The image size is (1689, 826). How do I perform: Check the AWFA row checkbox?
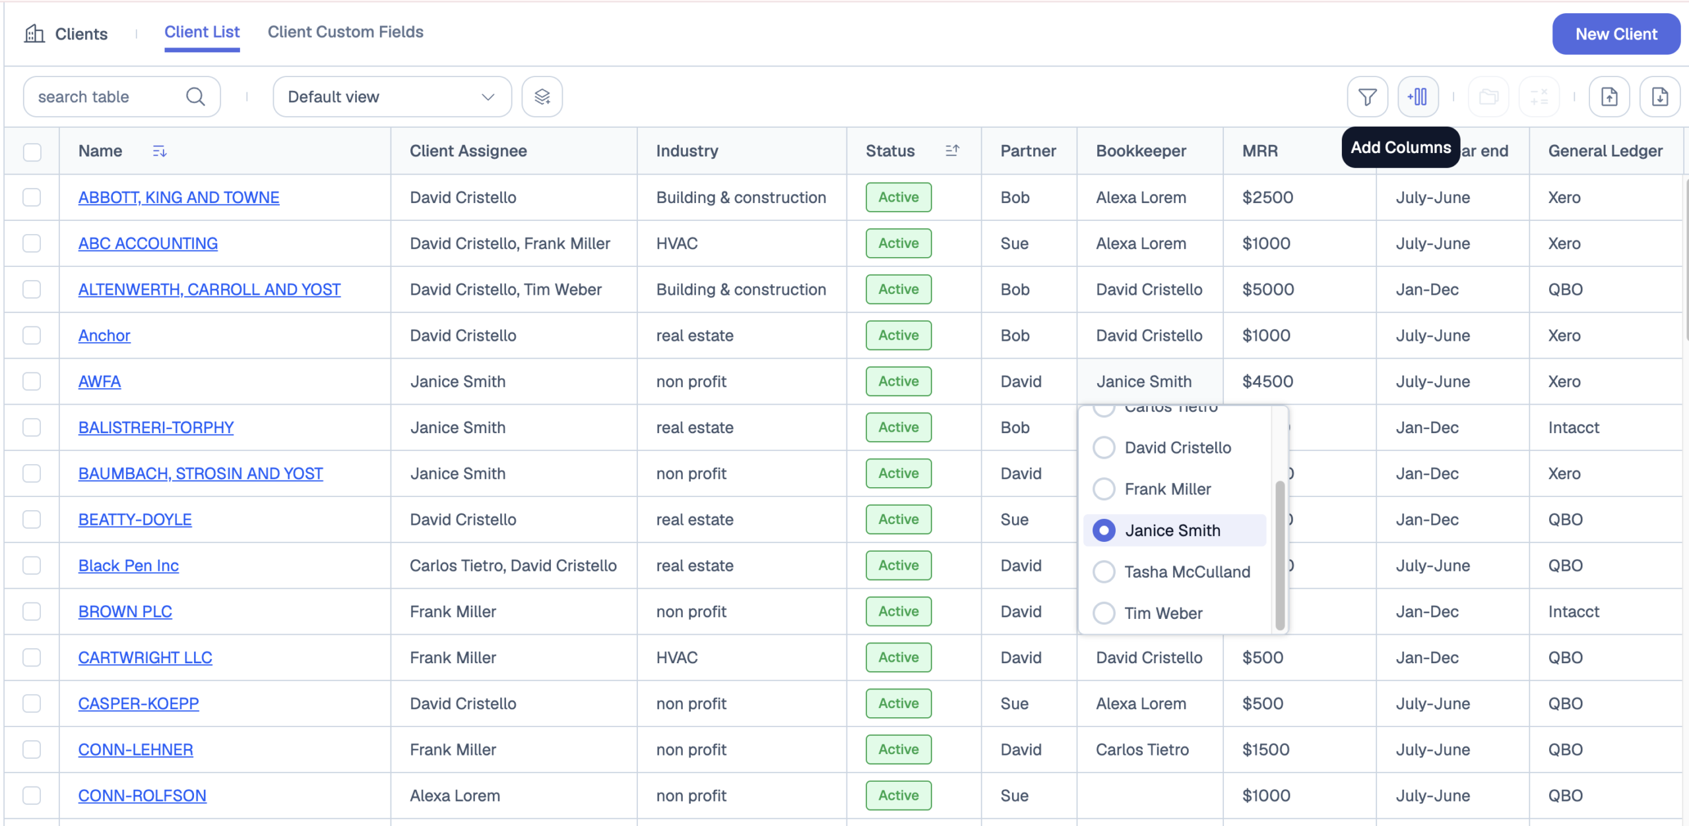[32, 382]
